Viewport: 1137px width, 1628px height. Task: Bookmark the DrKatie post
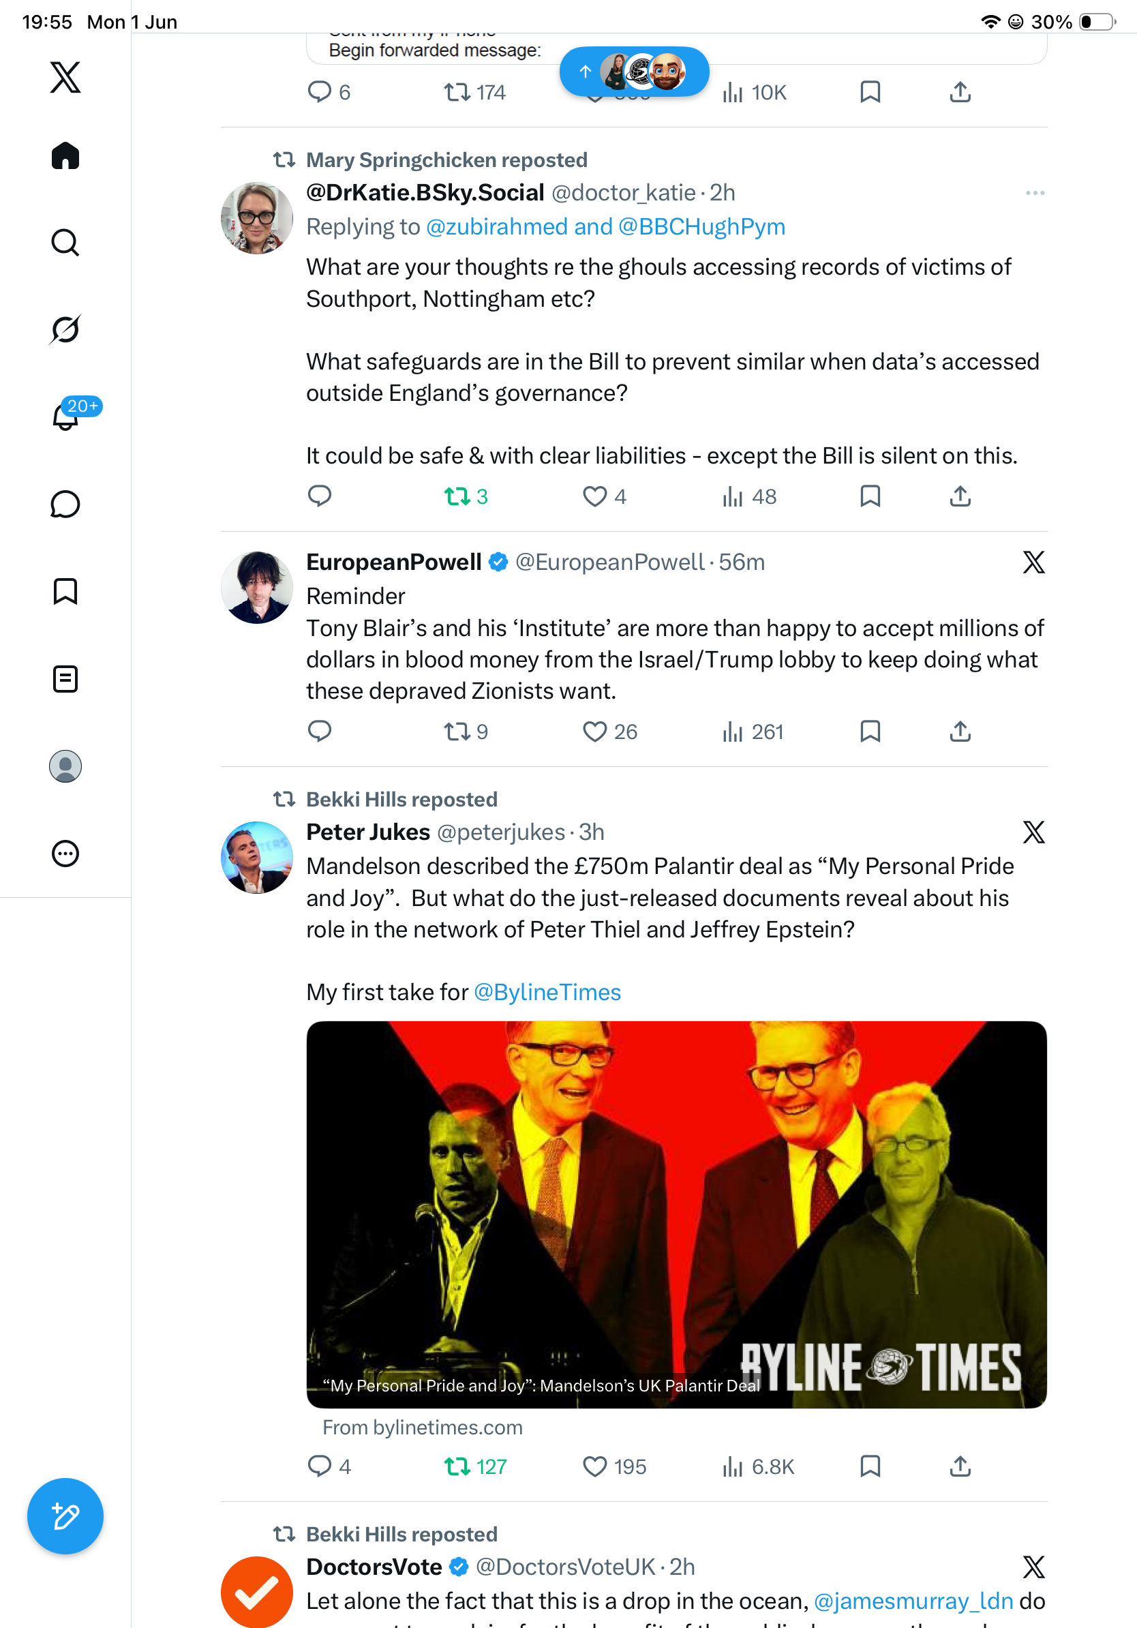point(870,496)
